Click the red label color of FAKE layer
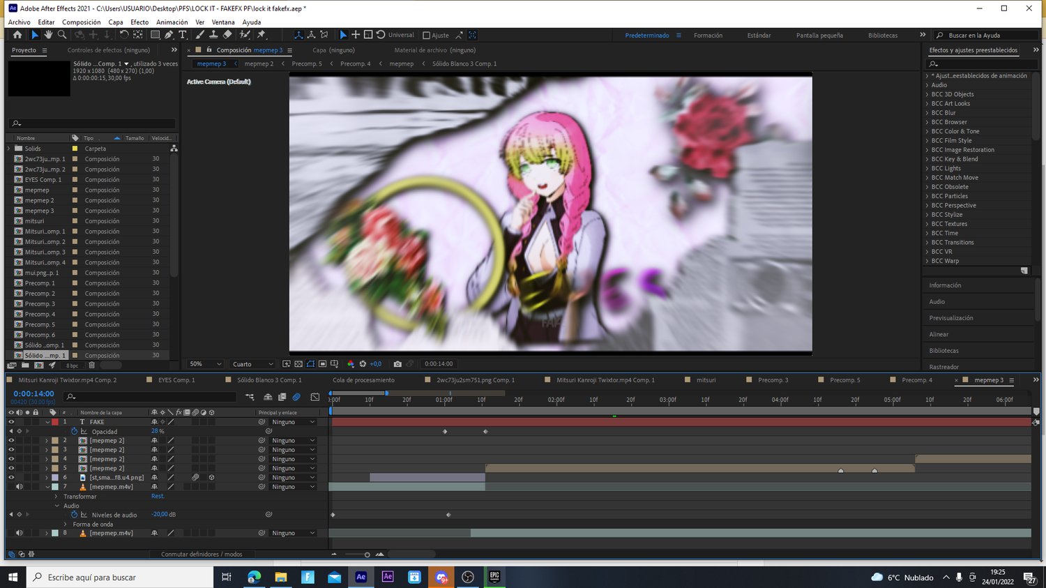The height and width of the screenshot is (588, 1046). pyautogui.click(x=55, y=422)
